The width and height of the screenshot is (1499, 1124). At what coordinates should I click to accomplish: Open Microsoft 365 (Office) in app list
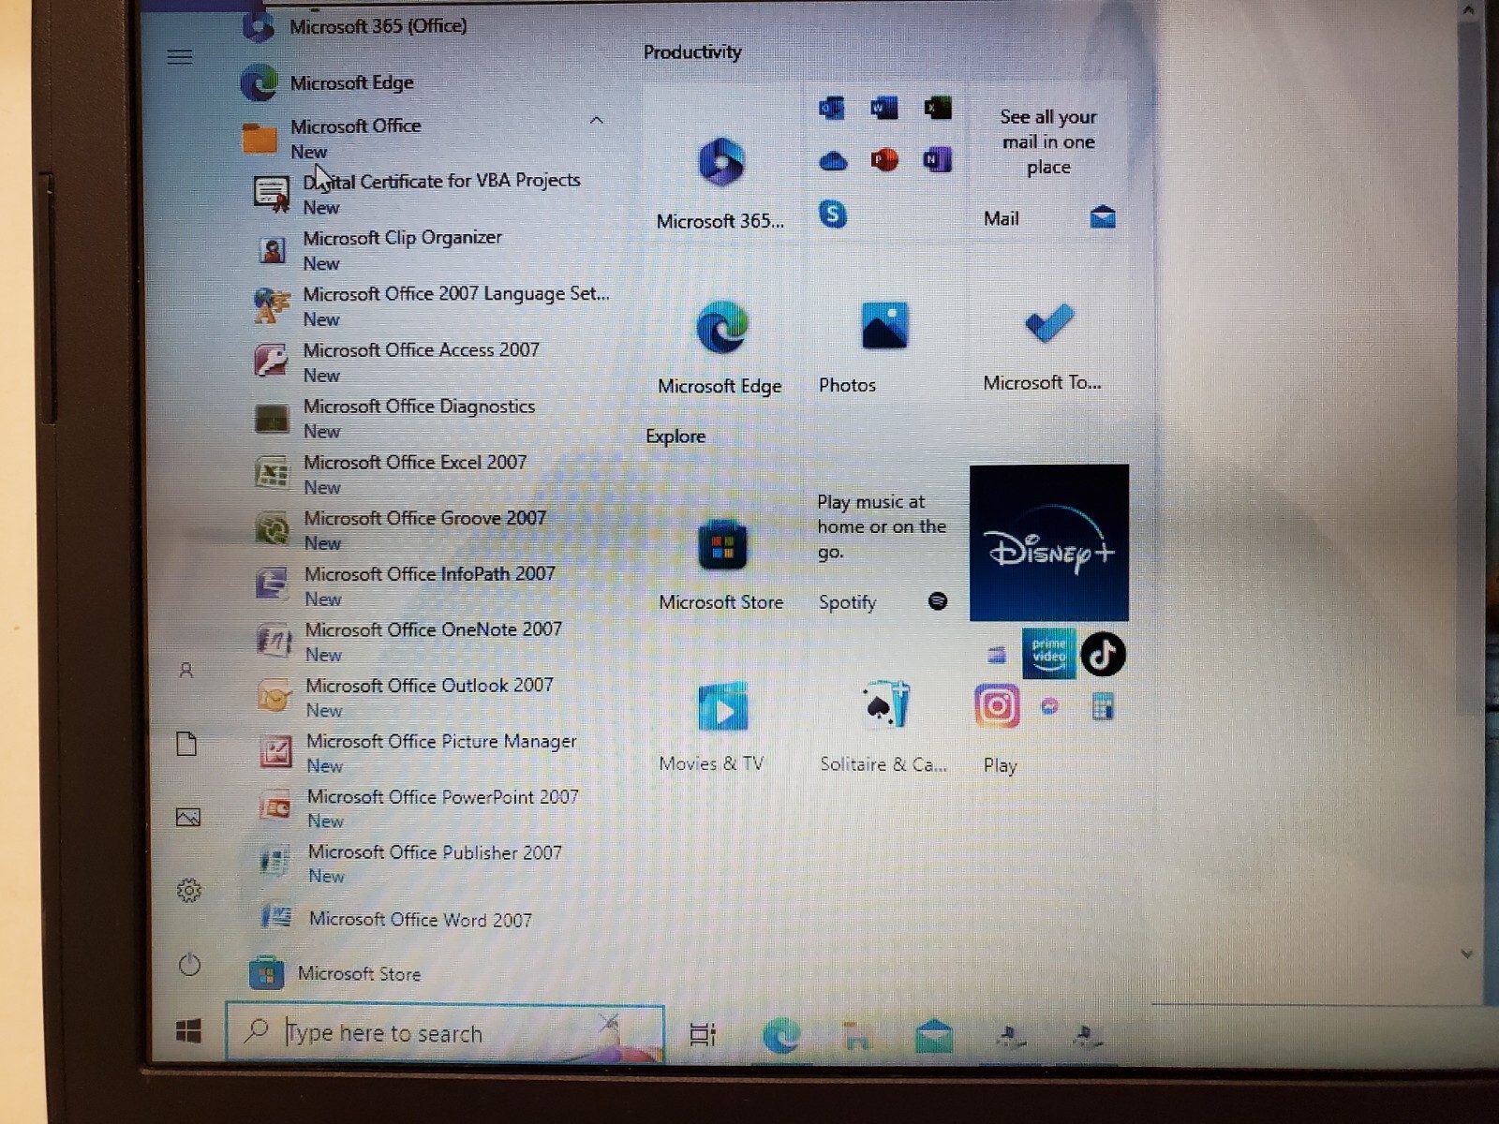tap(377, 25)
